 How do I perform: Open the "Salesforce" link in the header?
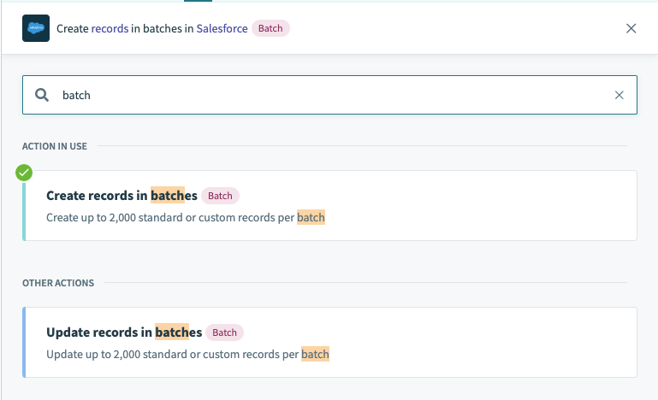pyautogui.click(x=222, y=28)
